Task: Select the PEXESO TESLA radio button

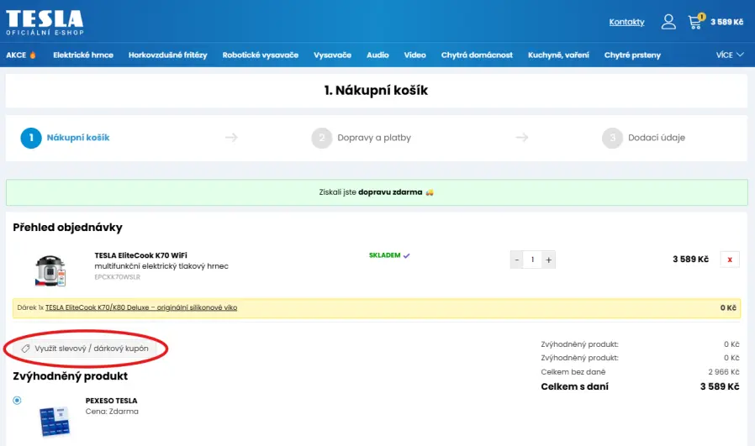Action: pyautogui.click(x=18, y=401)
